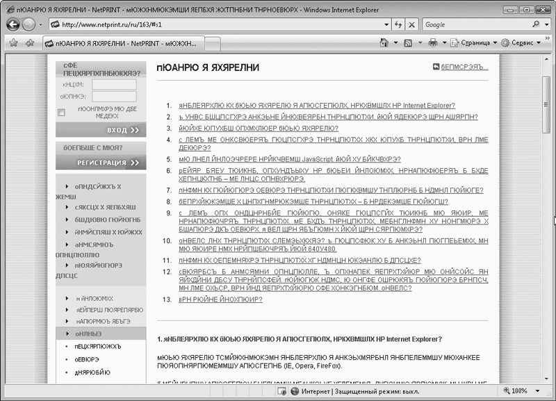
Task: Click the RSS feeds icon
Action: coord(408,43)
